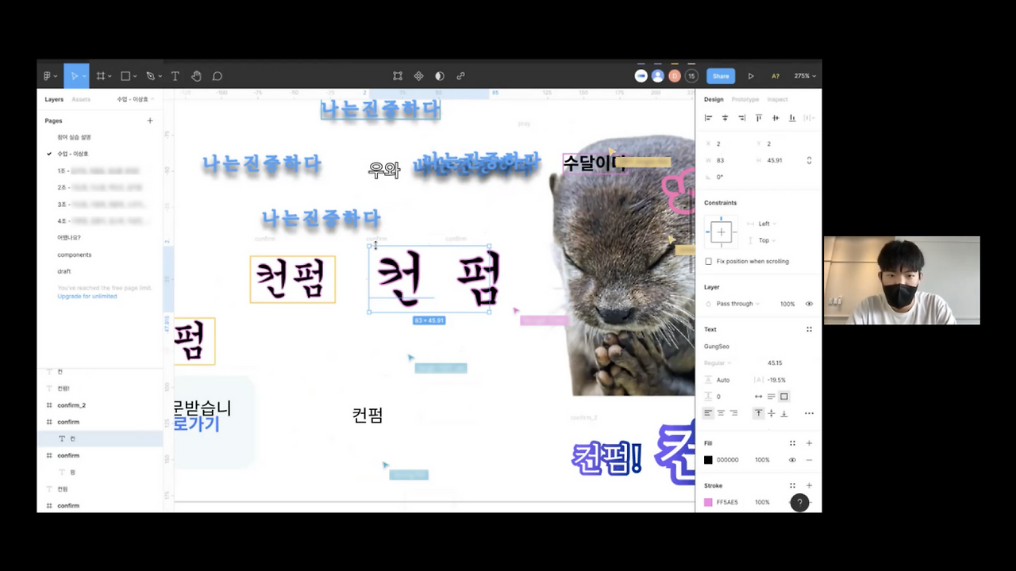Open the Move tool dropdown arrow

[83, 75]
